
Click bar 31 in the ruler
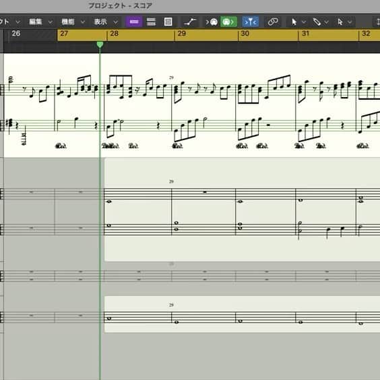pyautogui.click(x=305, y=34)
